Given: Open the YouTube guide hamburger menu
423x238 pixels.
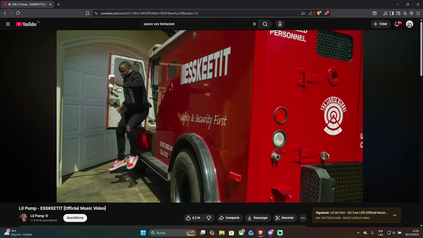Looking at the screenshot, I should click(8, 24).
